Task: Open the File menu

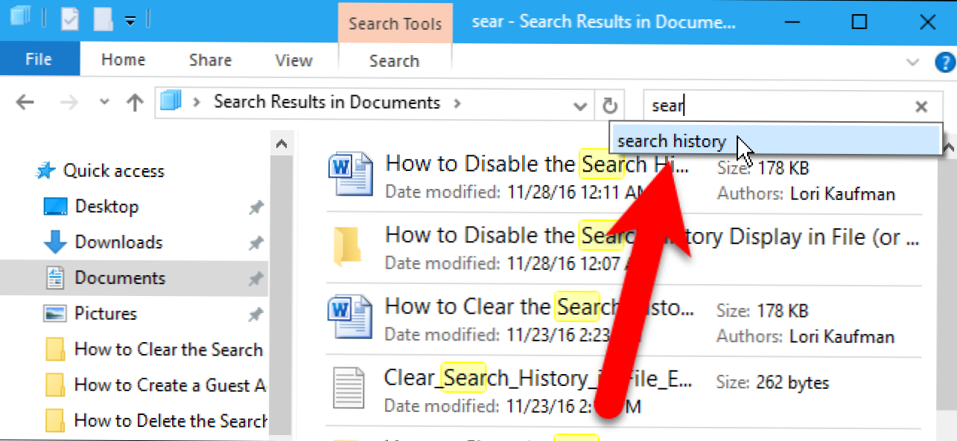Action: 38,60
